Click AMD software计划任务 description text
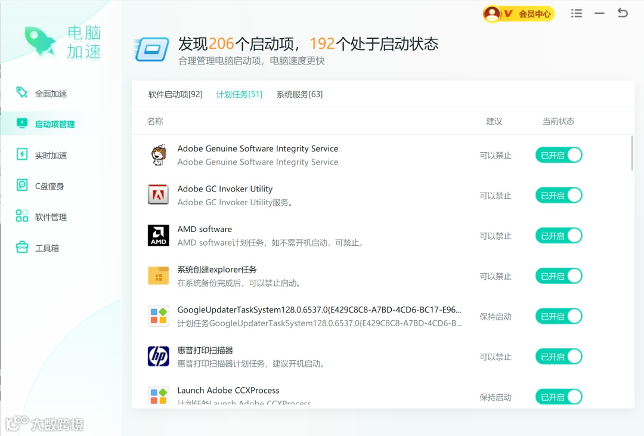This screenshot has height=436, width=644. click(x=271, y=242)
